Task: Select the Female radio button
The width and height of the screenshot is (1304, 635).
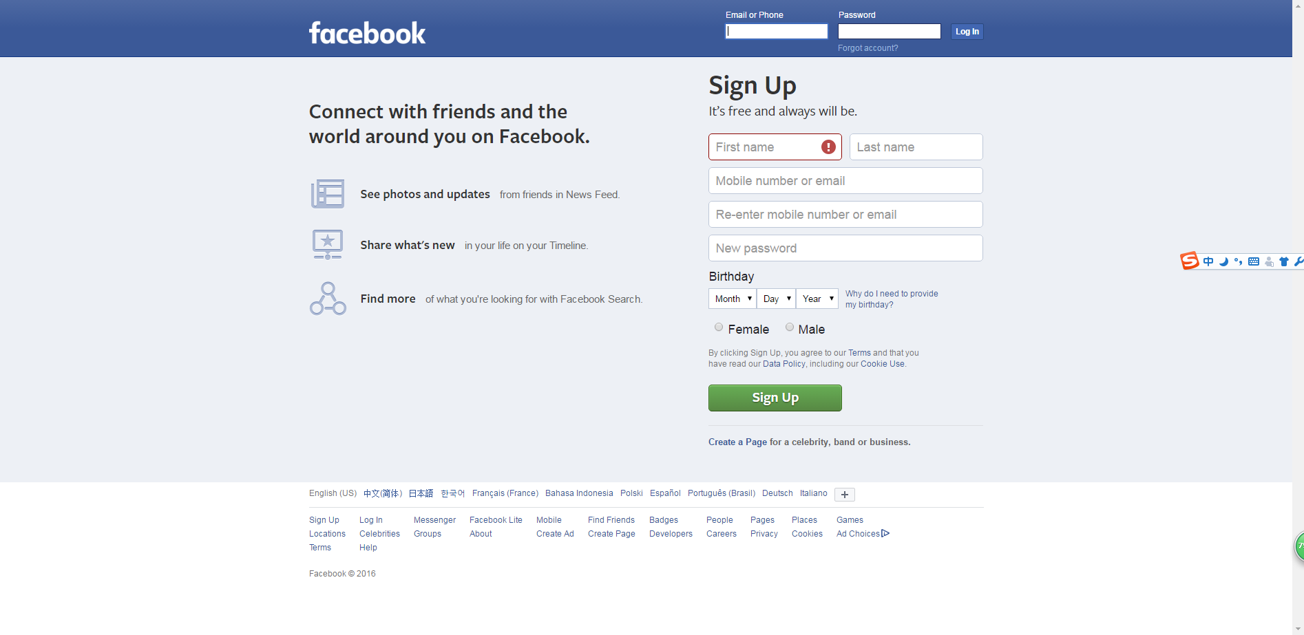Action: [x=719, y=327]
